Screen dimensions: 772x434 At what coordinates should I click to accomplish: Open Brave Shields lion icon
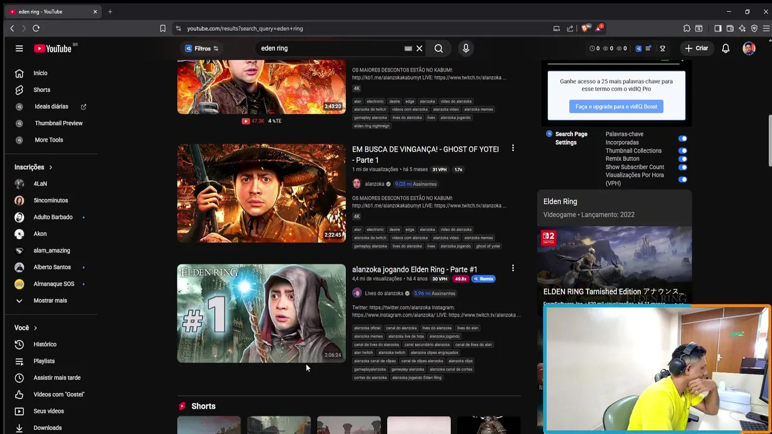584,28
